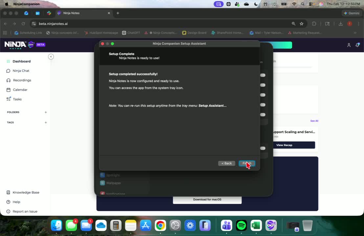Image resolution: width=364 pixels, height=236 pixels.
Task: Open Calendar in the sidebar
Action: (x=20, y=90)
